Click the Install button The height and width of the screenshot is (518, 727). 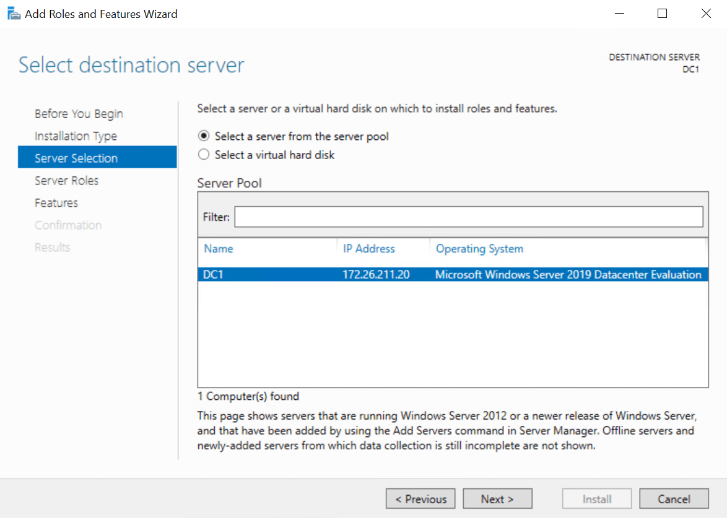coord(596,498)
